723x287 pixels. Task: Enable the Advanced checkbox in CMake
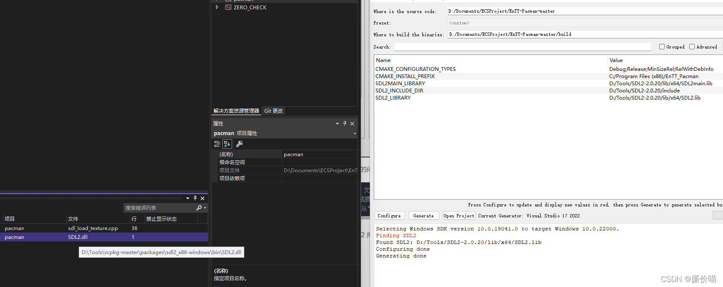pos(692,47)
